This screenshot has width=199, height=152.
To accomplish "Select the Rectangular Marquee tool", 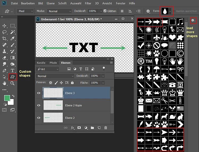I will (12, 26).
